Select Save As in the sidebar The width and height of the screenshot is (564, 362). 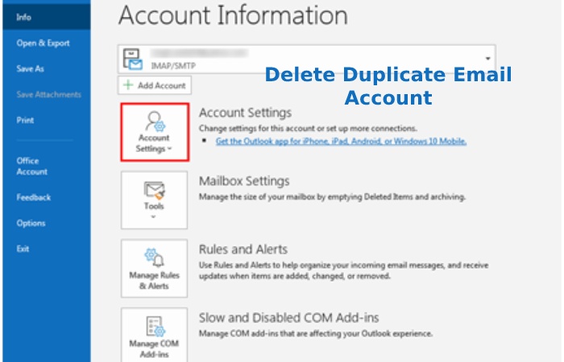[31, 68]
